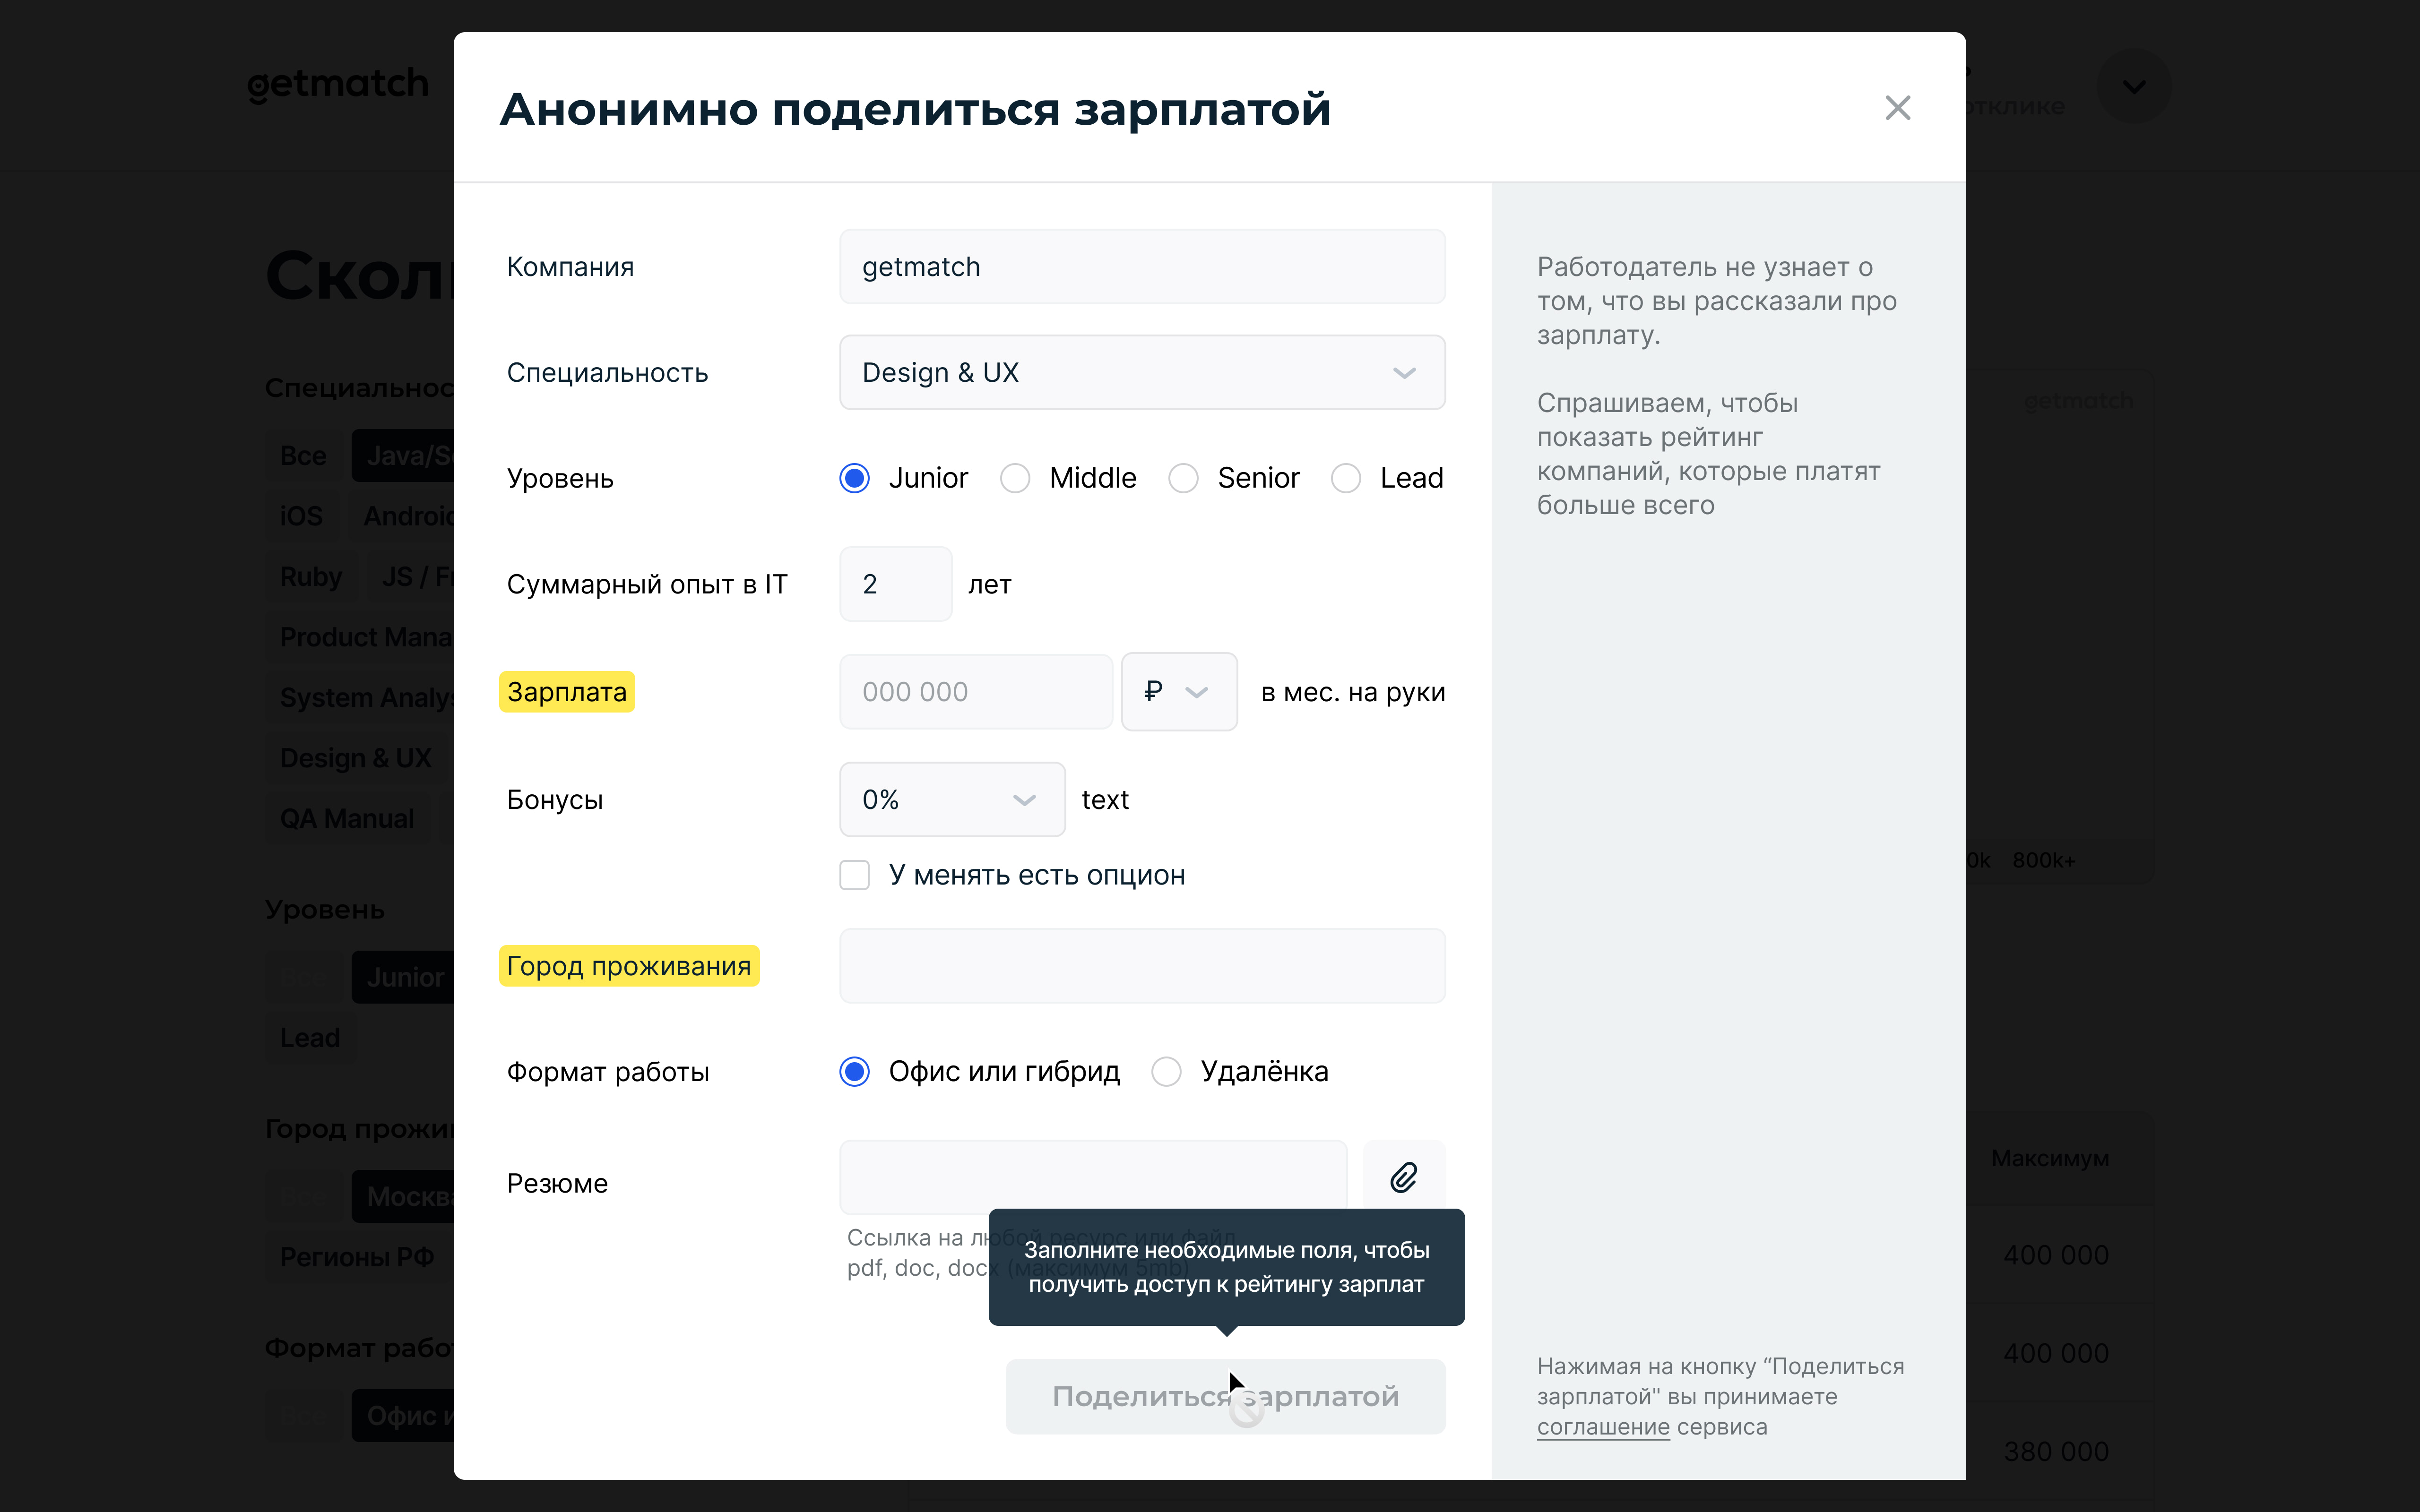The width and height of the screenshot is (2420, 1512).
Task: Select Senior level radio button
Action: tap(1183, 478)
